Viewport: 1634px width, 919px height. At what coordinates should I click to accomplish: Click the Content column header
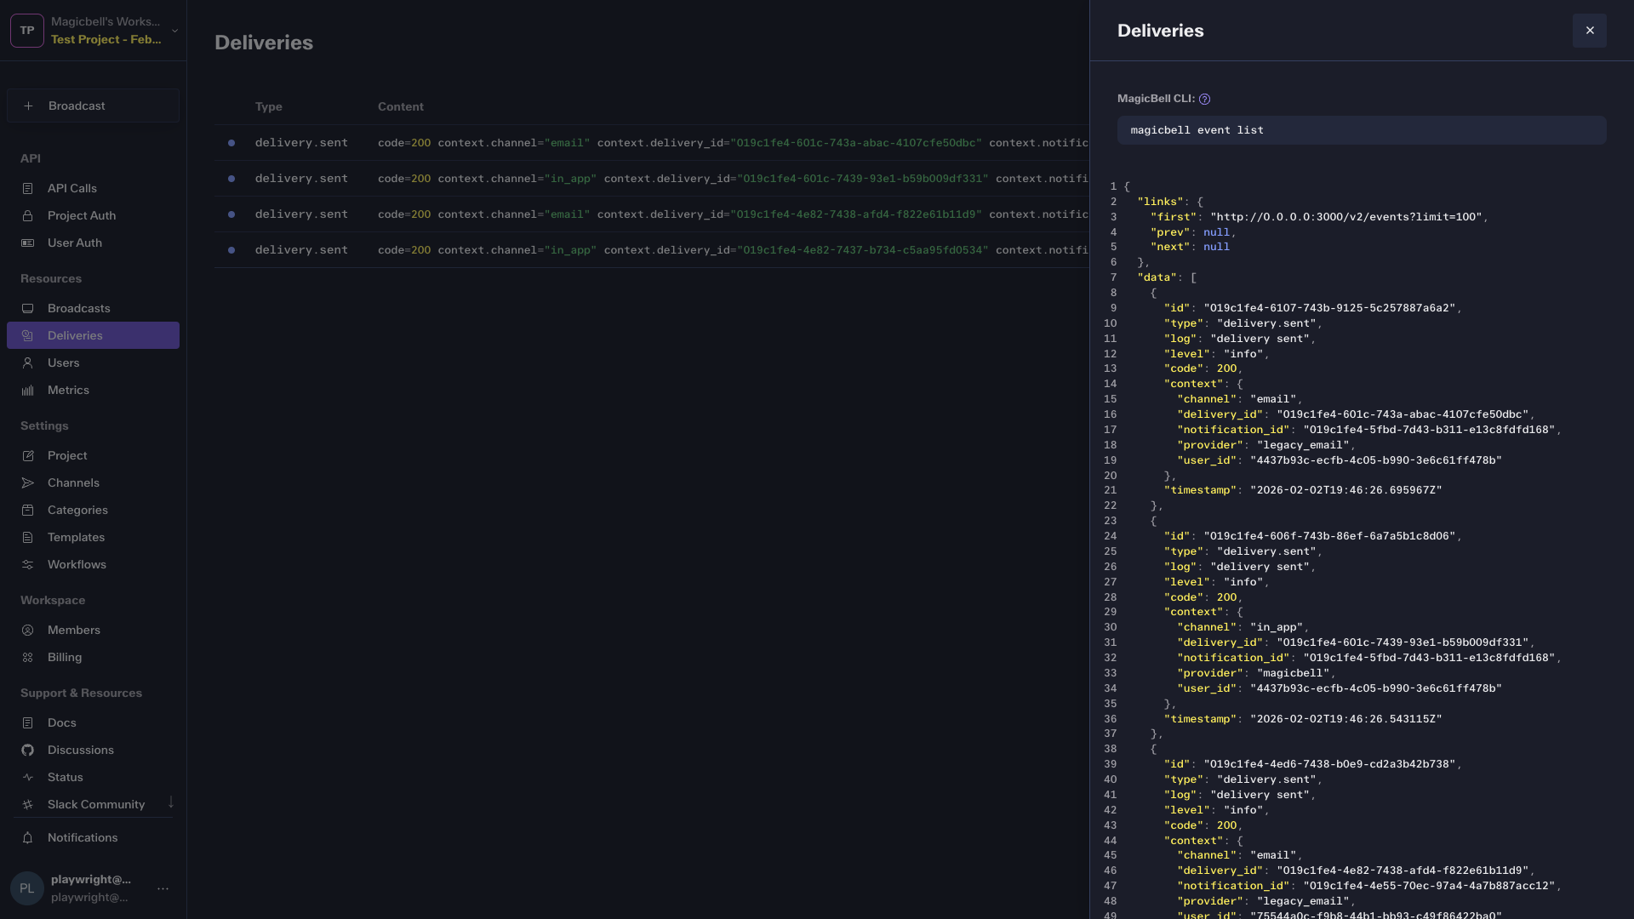(401, 106)
